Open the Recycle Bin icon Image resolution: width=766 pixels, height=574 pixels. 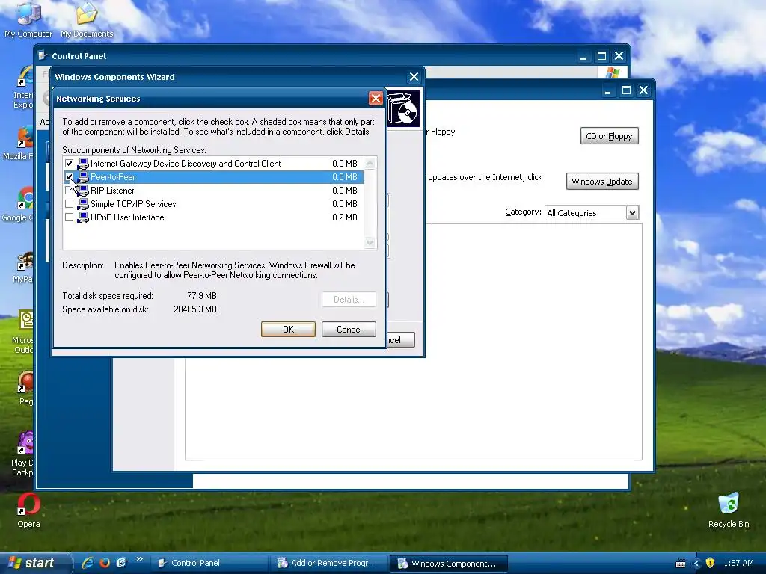point(729,510)
